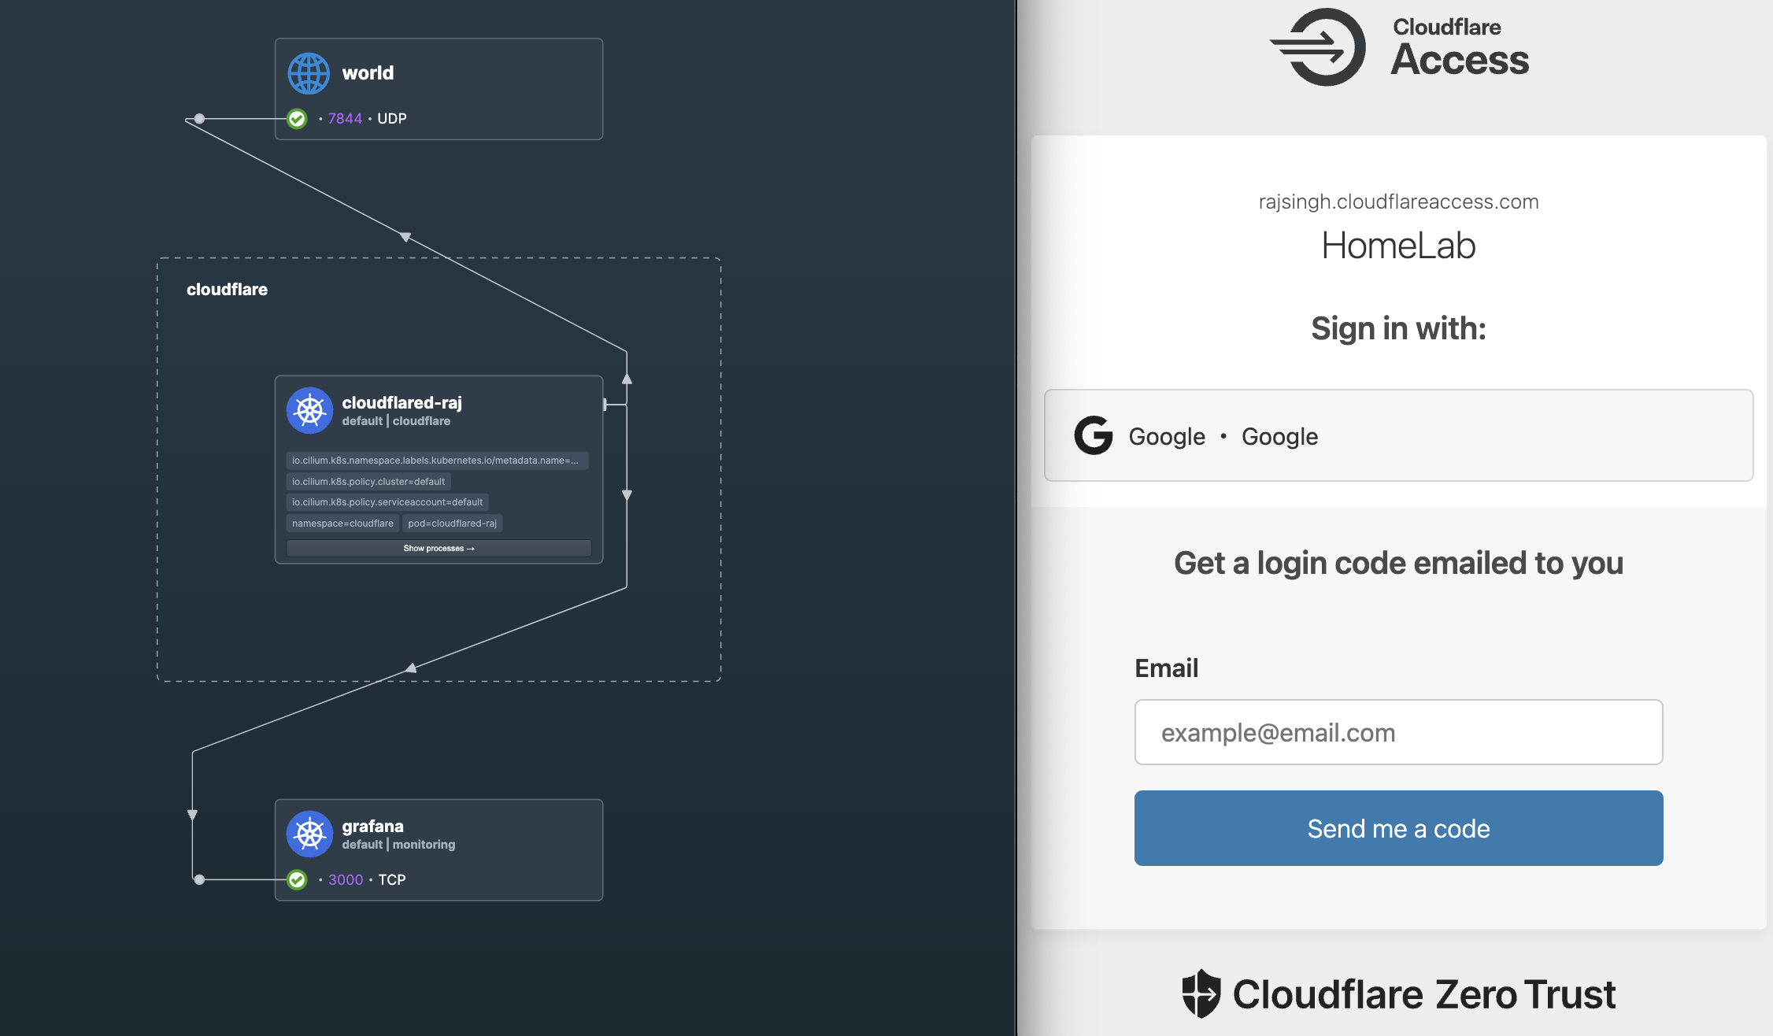
Task: Select the cloudflared-raj card title
Action: pyautogui.click(x=402, y=402)
